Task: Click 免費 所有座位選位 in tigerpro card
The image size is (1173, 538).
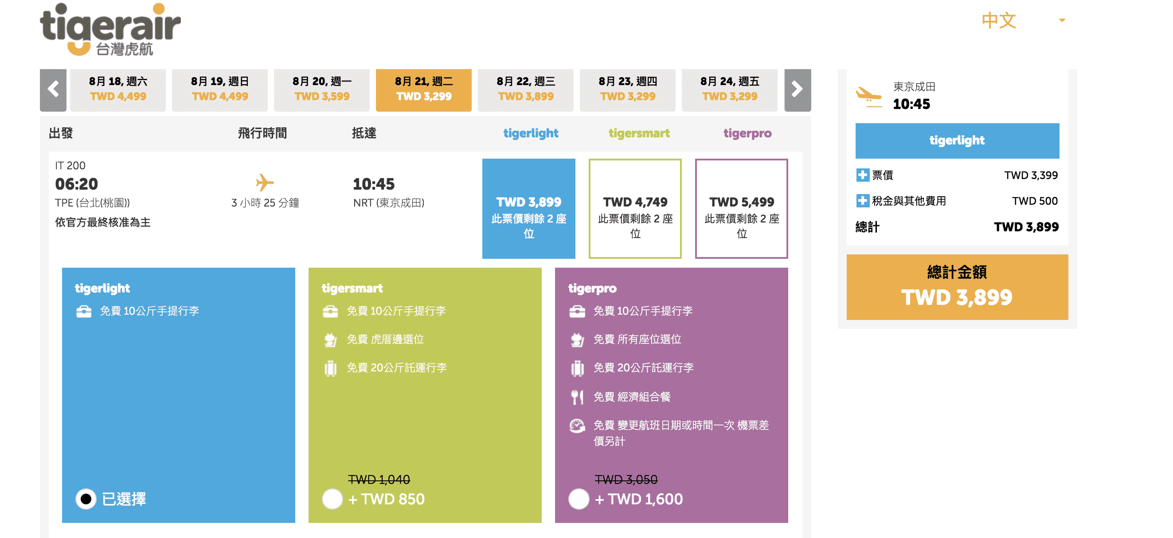Action: click(x=637, y=339)
